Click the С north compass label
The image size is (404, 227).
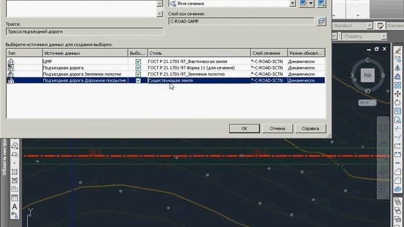(x=367, y=60)
